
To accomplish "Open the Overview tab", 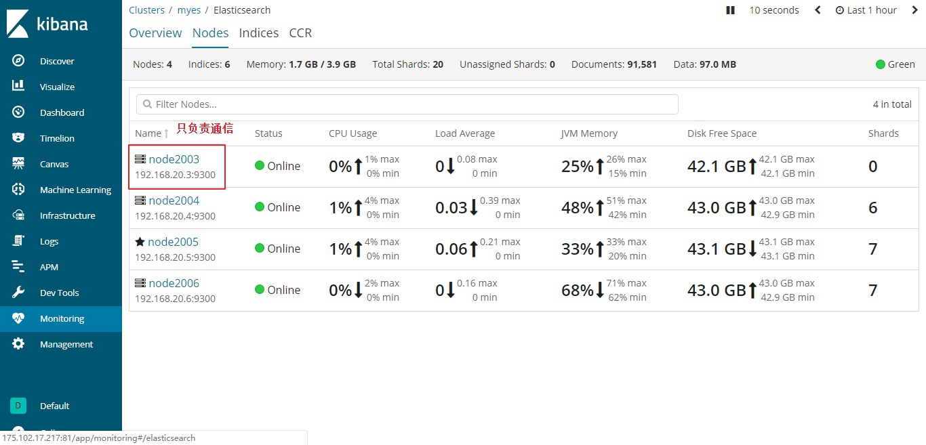I will click(155, 33).
